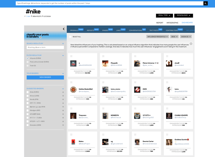Click the 7-DAY link

[x=28, y=16]
